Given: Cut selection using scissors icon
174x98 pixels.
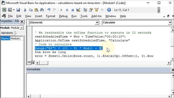Looking at the screenshot, I should pyautogui.click(x=25, y=10).
